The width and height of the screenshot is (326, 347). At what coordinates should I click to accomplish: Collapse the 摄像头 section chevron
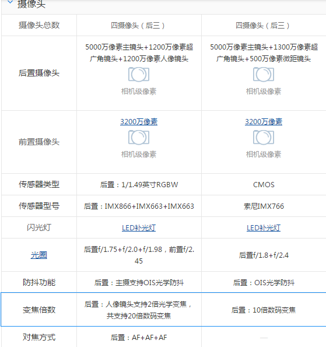coord(10,2)
